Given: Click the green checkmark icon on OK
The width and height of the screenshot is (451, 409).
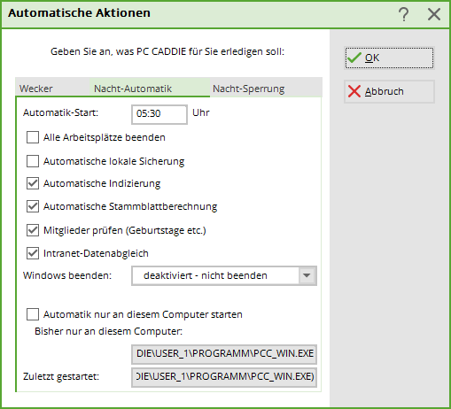Looking at the screenshot, I should click(x=354, y=58).
